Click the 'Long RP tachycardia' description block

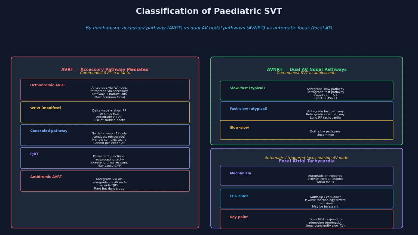coord(325,115)
